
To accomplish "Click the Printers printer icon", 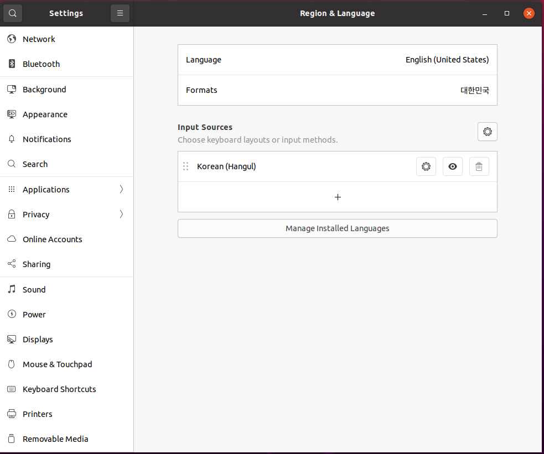I will click(x=12, y=414).
